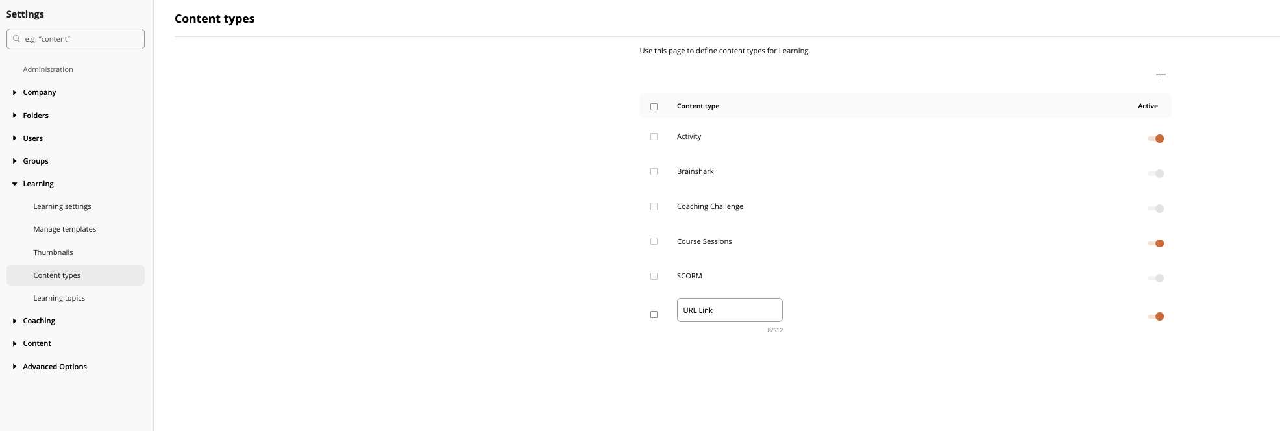Click the search icon in settings search

click(x=17, y=39)
